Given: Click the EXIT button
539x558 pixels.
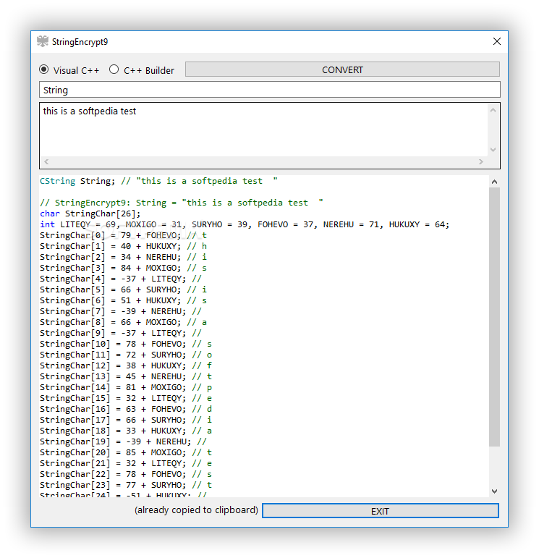Looking at the screenshot, I should (381, 511).
